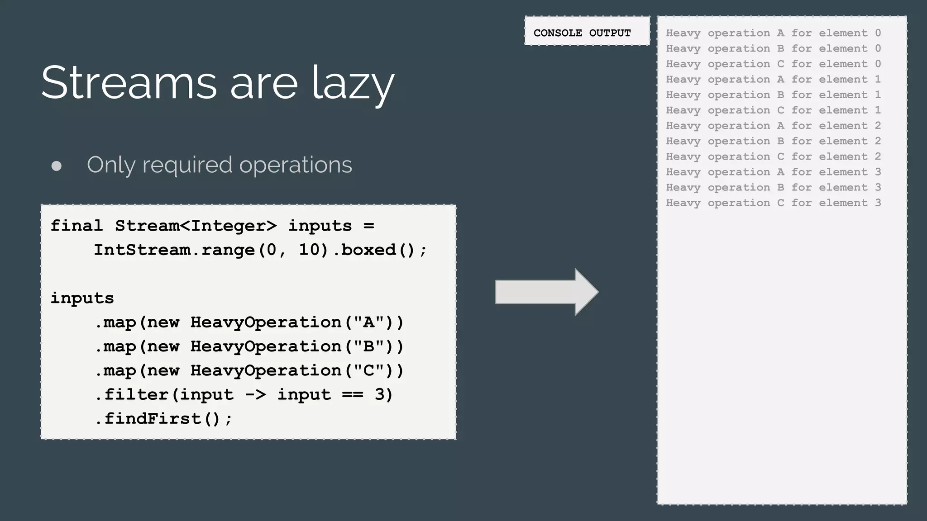Click 'Heavy operation B for element 0'

pos(774,48)
